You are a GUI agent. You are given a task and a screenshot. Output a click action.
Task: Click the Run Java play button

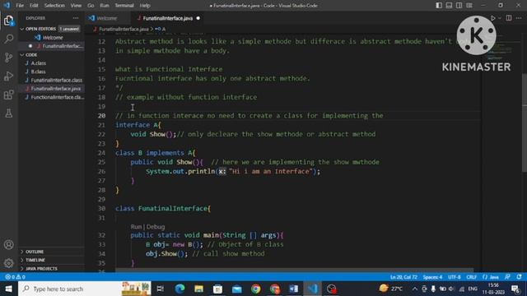tap(492, 18)
